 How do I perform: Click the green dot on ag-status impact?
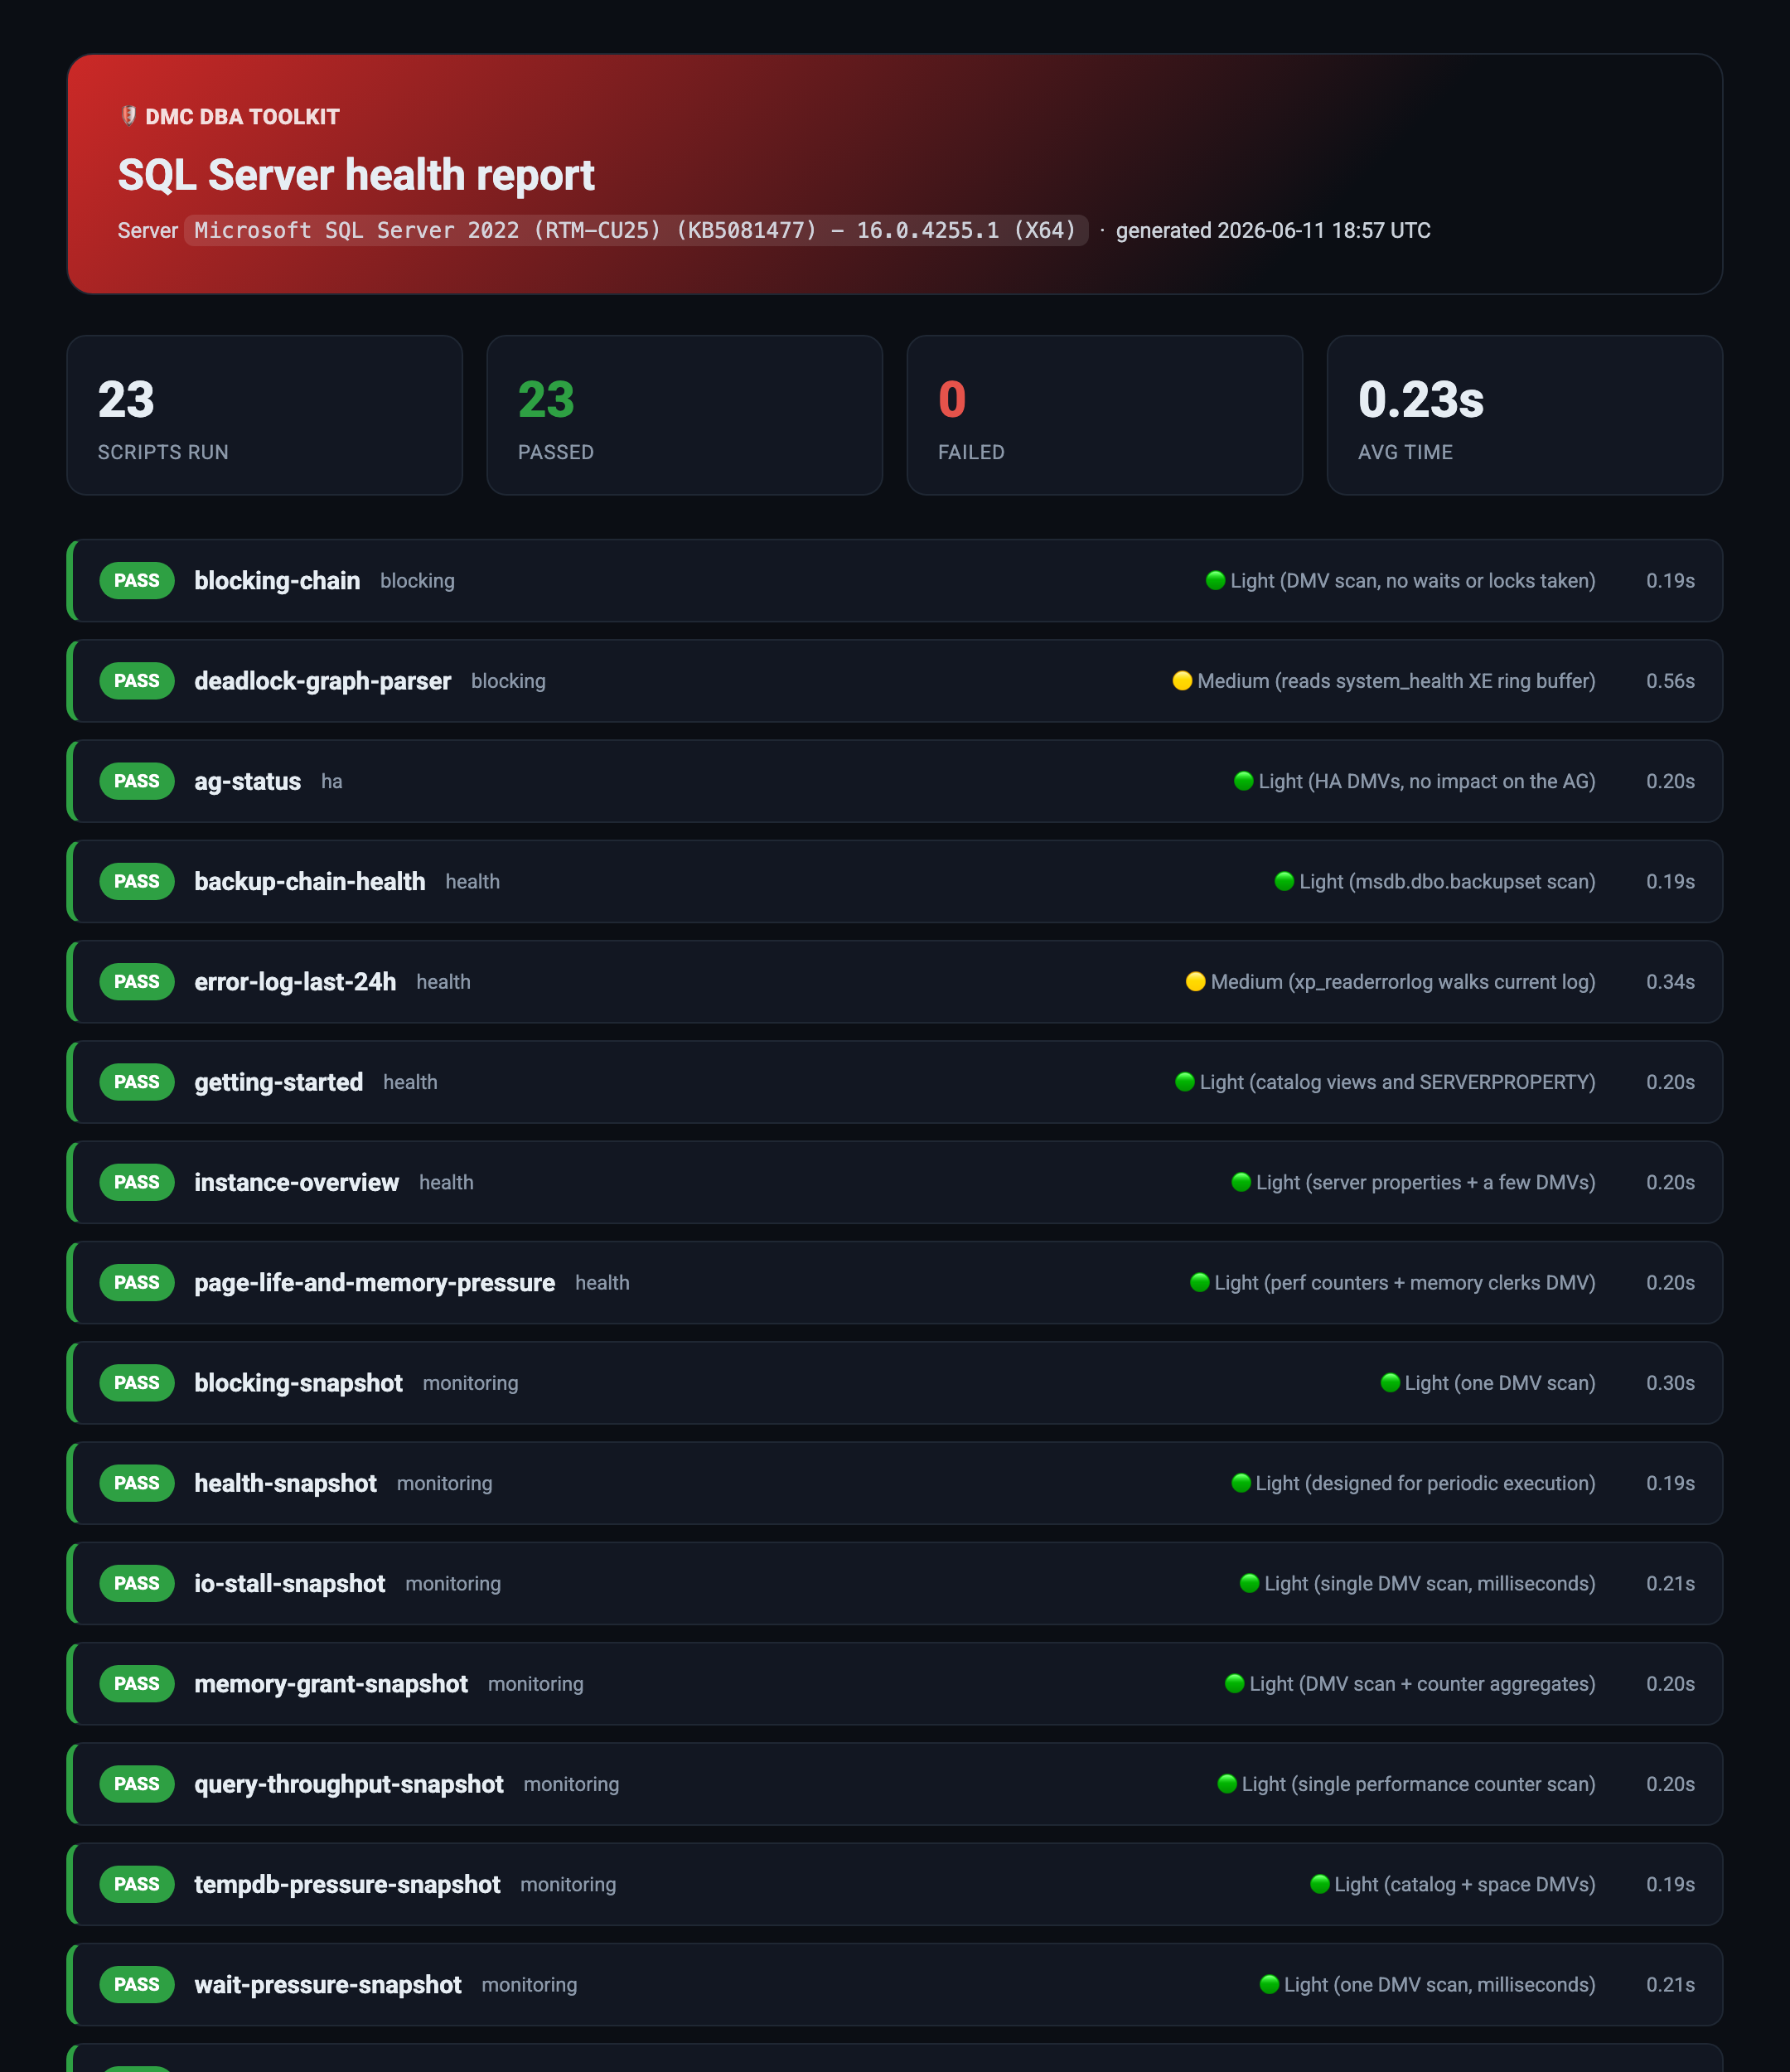point(1243,780)
